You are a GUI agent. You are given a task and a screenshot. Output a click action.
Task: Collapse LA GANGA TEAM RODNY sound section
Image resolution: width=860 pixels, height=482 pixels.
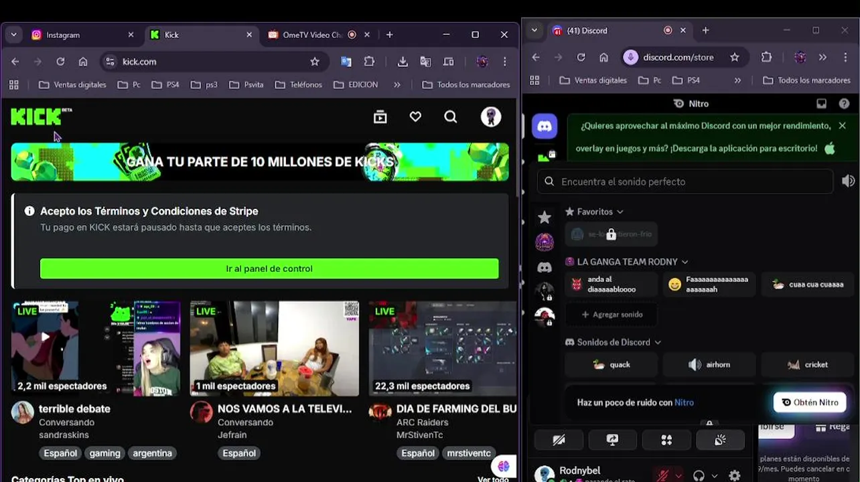click(685, 262)
